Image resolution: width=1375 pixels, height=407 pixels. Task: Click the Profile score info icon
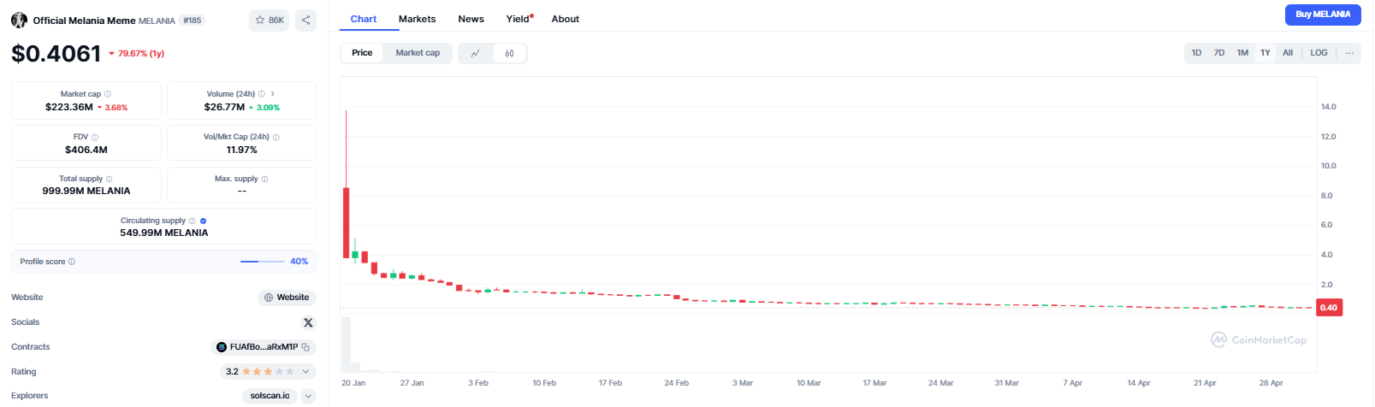[72, 262]
